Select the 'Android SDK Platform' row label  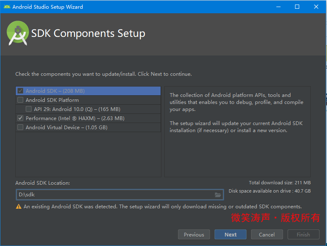click(52, 100)
